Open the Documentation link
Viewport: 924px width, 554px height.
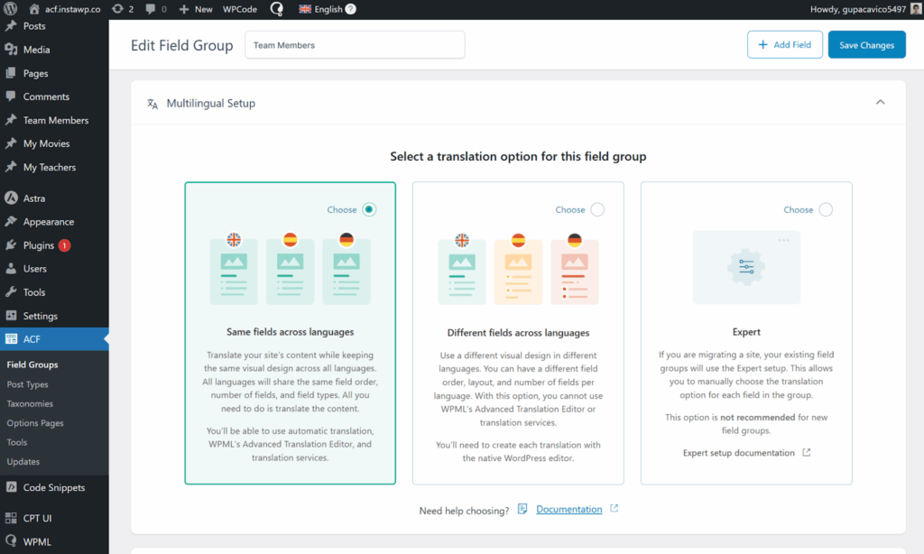[x=568, y=509]
